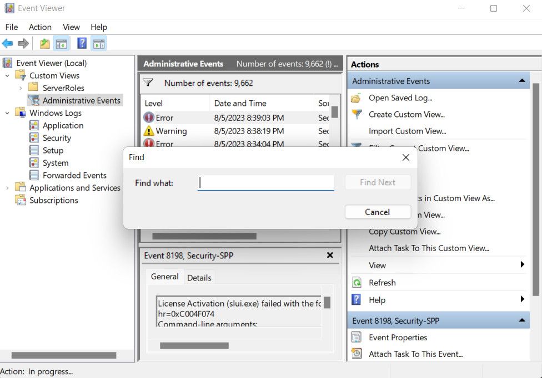Click the Create Custom View funnel icon
The image size is (542, 378).
357,115
